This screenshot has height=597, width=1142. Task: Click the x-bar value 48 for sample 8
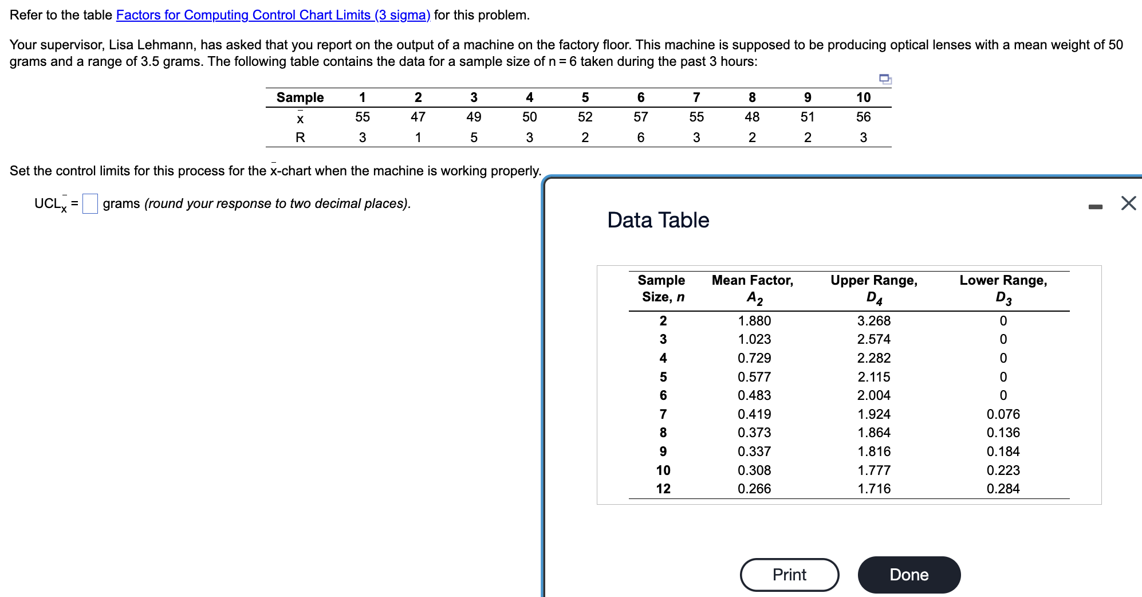tap(752, 117)
